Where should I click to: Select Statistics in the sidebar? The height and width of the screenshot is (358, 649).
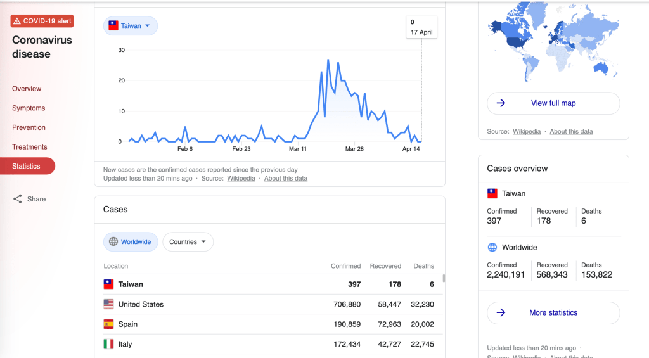[27, 166]
